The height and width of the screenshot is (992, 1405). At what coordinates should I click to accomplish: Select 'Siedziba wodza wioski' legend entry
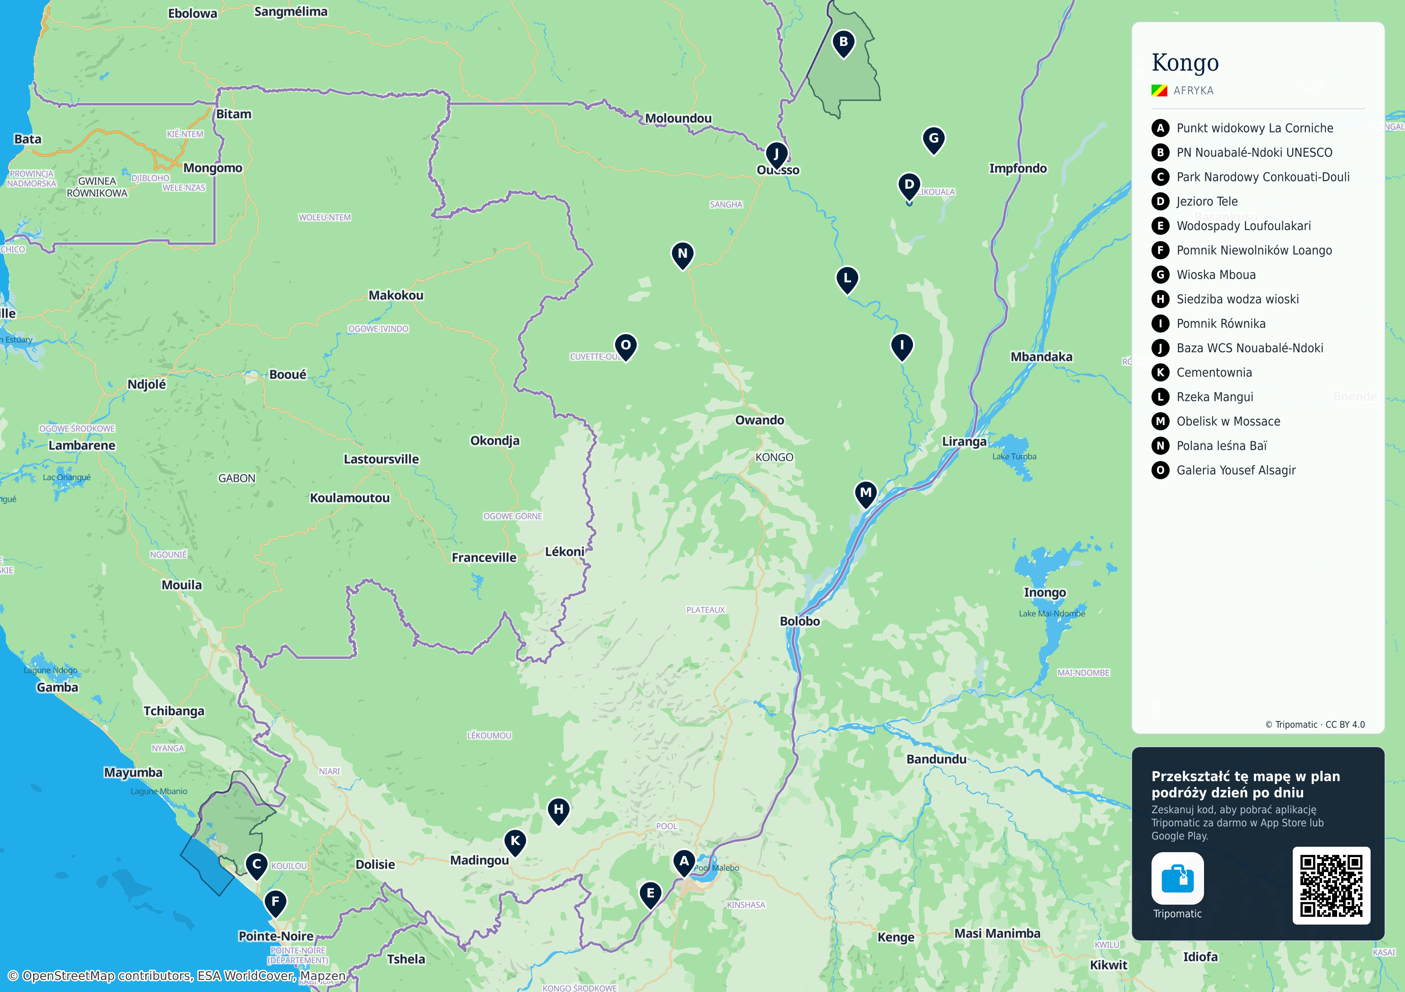[x=1238, y=299]
